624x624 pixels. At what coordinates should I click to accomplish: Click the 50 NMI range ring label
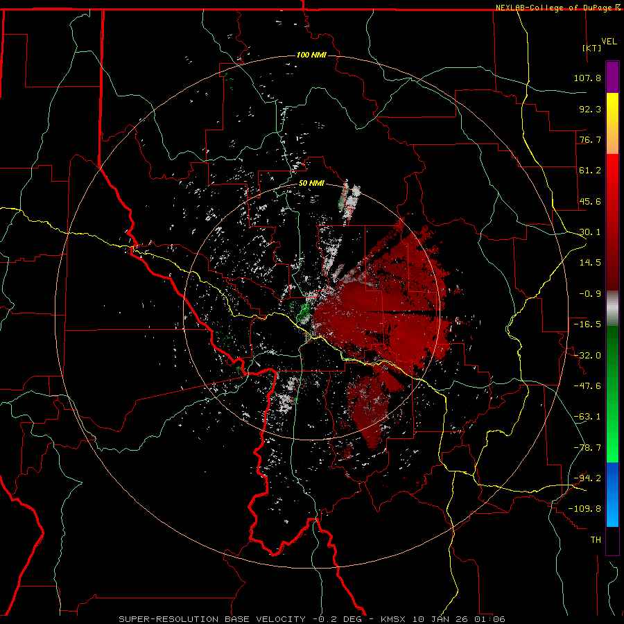311,184
